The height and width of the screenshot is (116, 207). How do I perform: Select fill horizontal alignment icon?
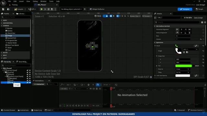tap(190, 29)
